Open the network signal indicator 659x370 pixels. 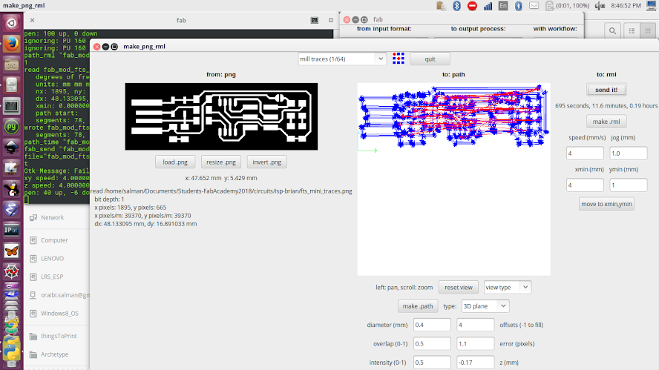tap(488, 5)
